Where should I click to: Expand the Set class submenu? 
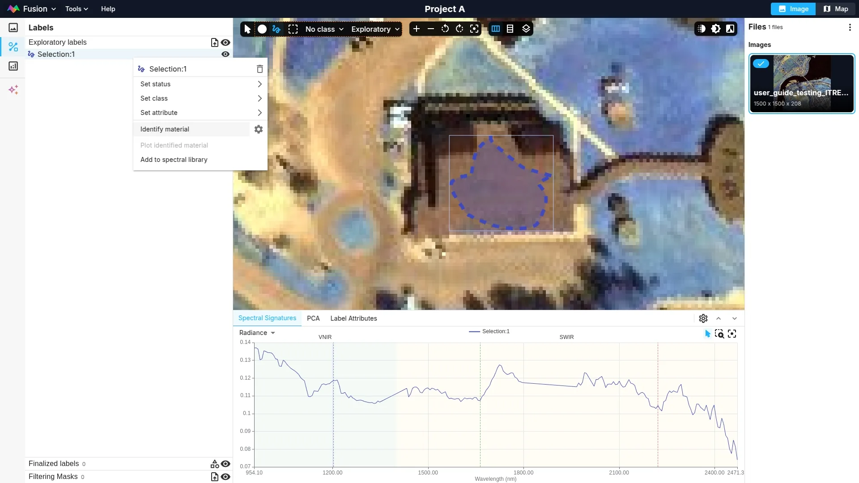[x=200, y=98]
